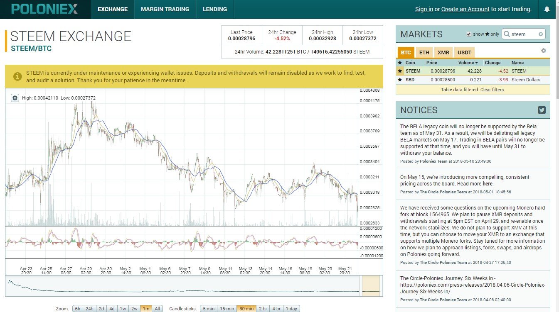
Task: Open Poloniex Twitter feed icon in Notices
Action: pyautogui.click(x=542, y=110)
